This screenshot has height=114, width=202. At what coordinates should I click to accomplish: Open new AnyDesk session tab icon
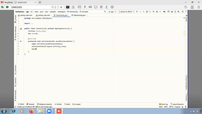point(40,2)
